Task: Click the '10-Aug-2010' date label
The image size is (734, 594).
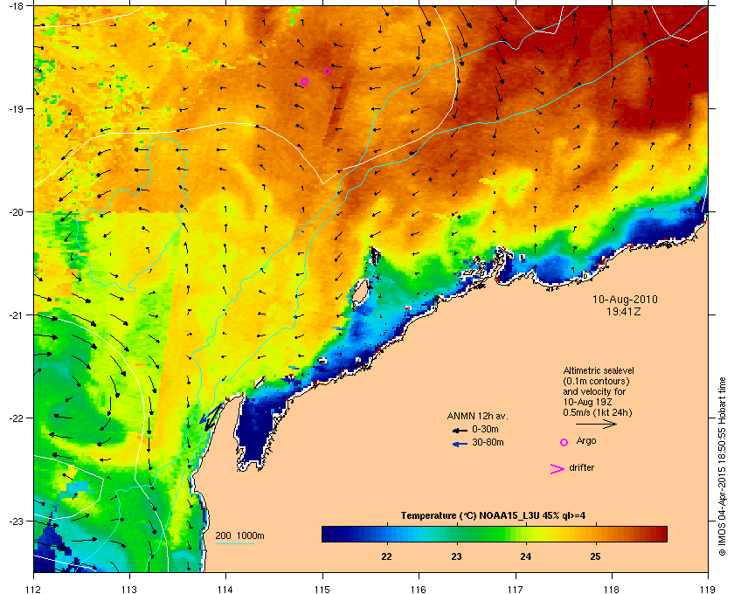Action: (625, 299)
